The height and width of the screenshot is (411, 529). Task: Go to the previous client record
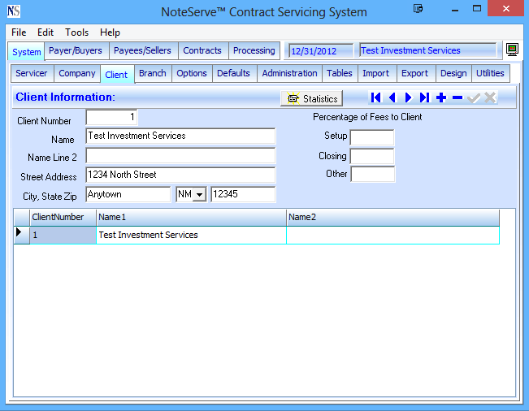(x=392, y=98)
